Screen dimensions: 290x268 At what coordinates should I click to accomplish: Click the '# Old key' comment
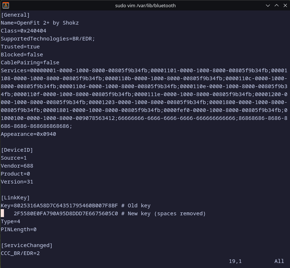coord(136,206)
